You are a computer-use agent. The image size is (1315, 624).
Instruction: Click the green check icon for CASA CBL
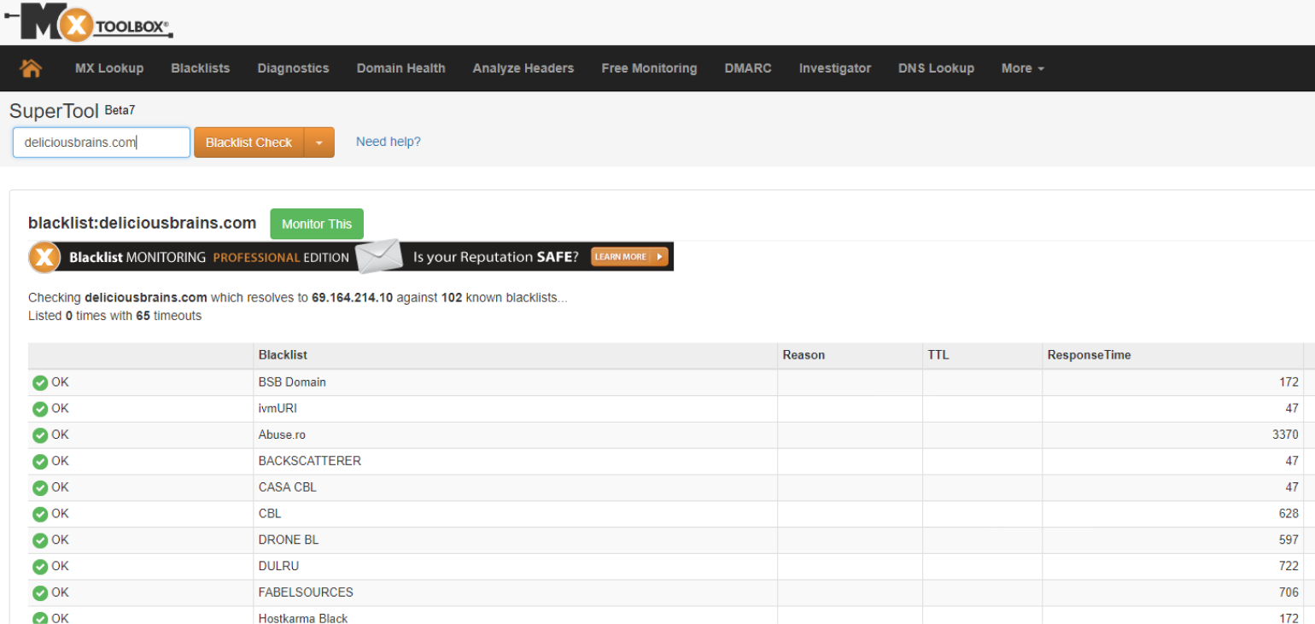tap(40, 488)
